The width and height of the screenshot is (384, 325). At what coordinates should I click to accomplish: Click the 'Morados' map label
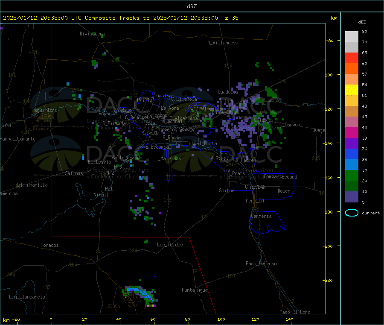[49, 245]
